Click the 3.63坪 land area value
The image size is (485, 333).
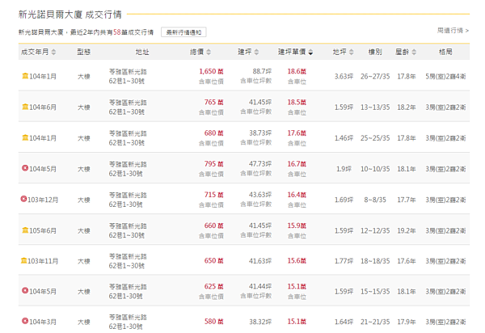344,76
